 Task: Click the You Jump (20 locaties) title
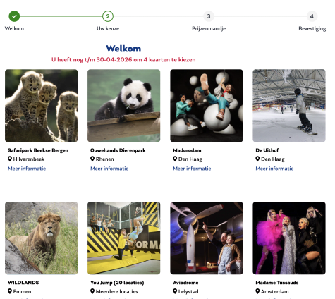[x=117, y=283]
